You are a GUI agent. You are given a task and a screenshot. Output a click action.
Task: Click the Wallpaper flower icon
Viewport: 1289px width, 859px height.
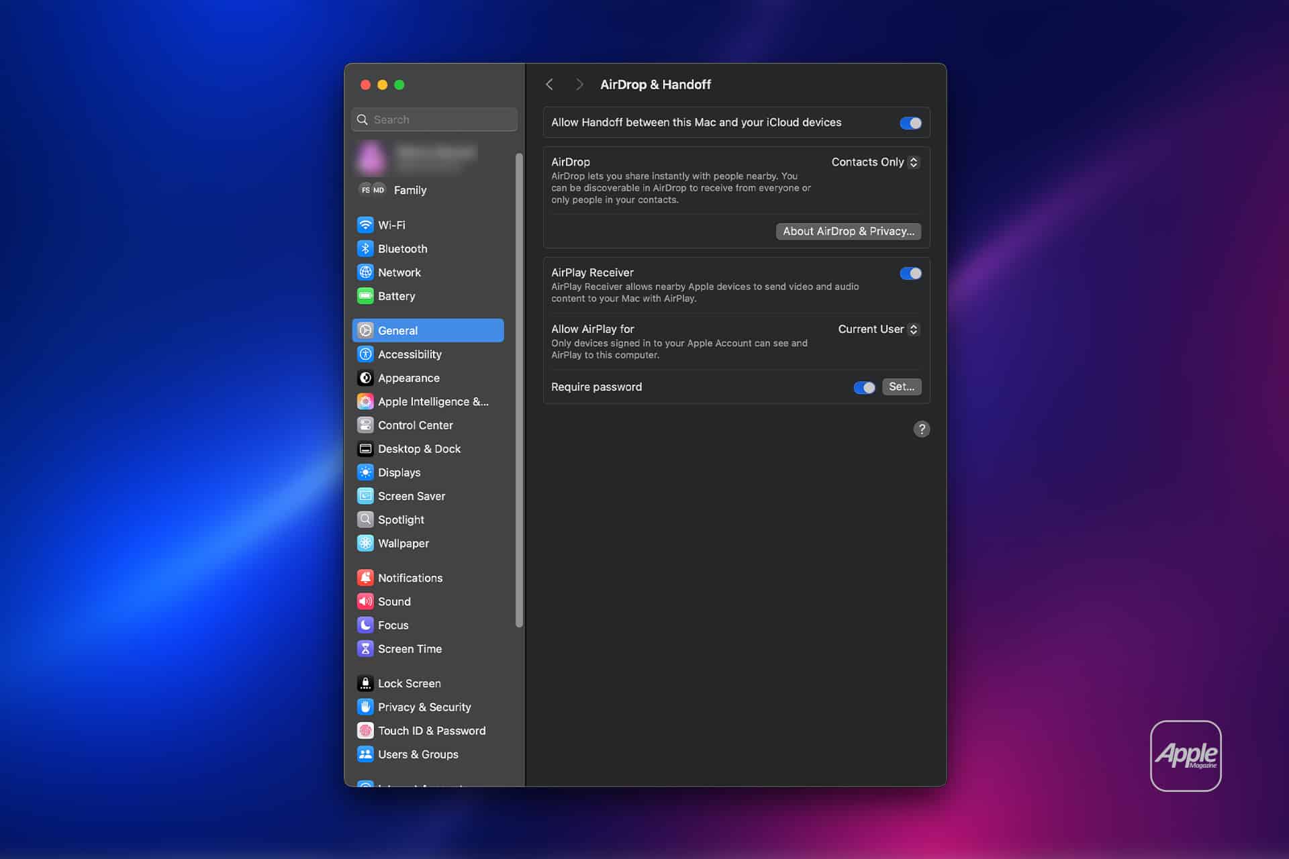[365, 544]
